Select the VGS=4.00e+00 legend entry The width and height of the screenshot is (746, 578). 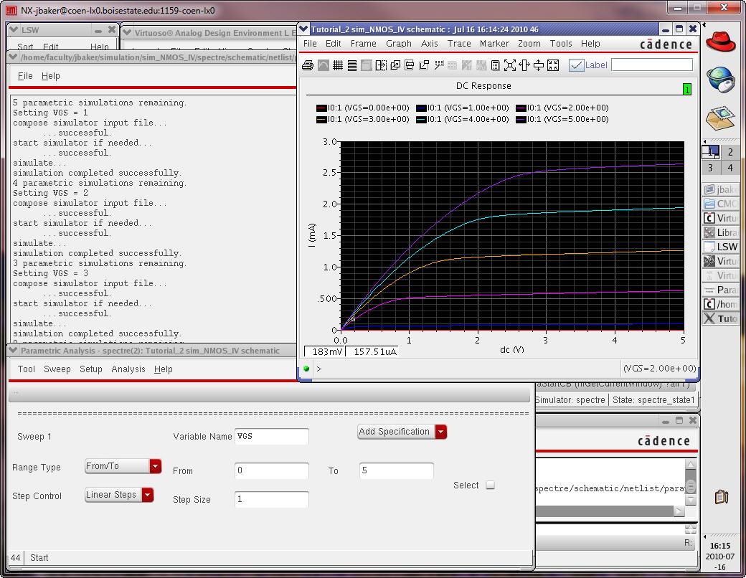click(463, 119)
